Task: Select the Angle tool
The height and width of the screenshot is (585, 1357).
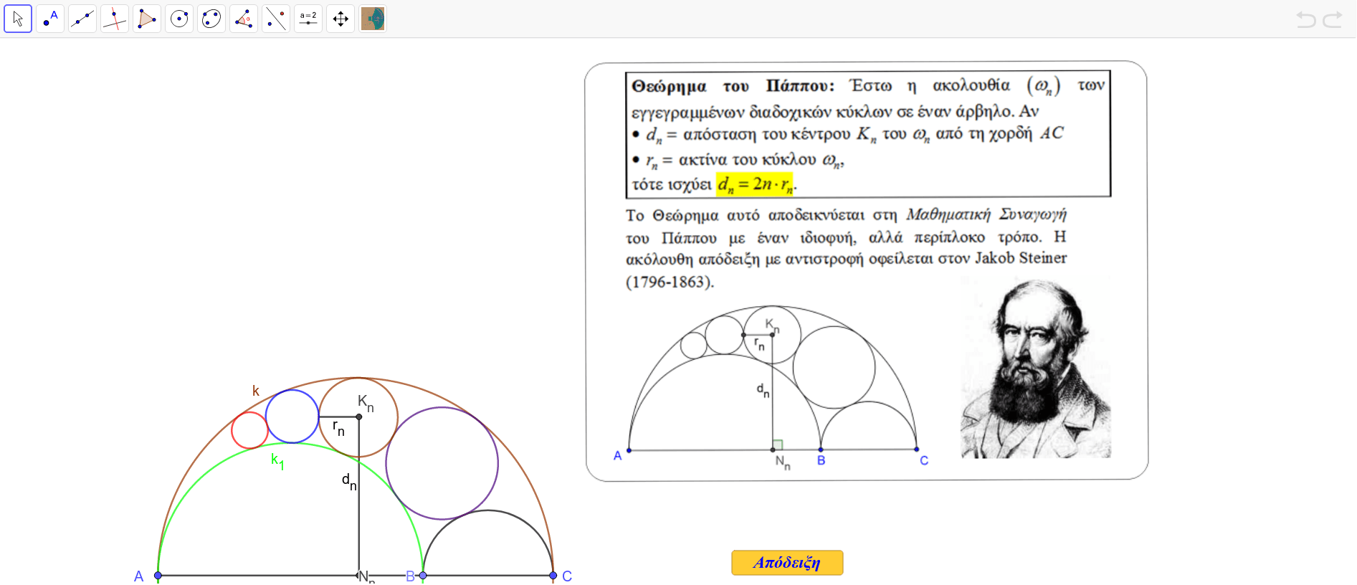Action: coord(244,19)
